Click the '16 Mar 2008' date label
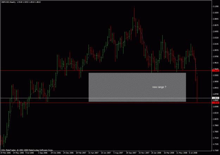Image resolution: width=220 pixels, height=155 pixels. [x=169, y=153]
